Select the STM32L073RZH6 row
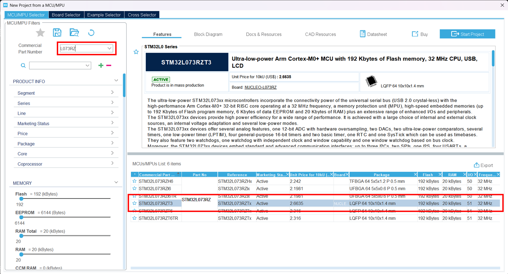Viewport: 508px width, 274px height. click(315, 181)
